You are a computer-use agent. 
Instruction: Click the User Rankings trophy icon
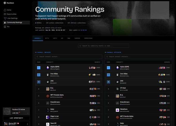(x=5, y=18)
